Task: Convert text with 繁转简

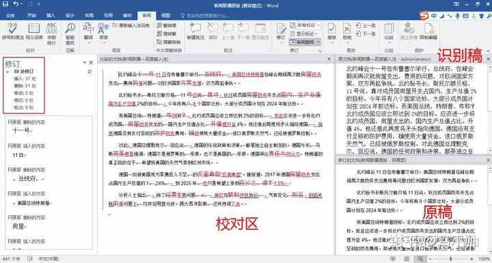Action: [167, 25]
